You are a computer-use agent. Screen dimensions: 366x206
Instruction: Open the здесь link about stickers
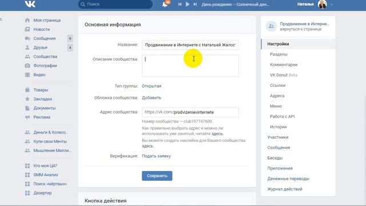[148, 146]
